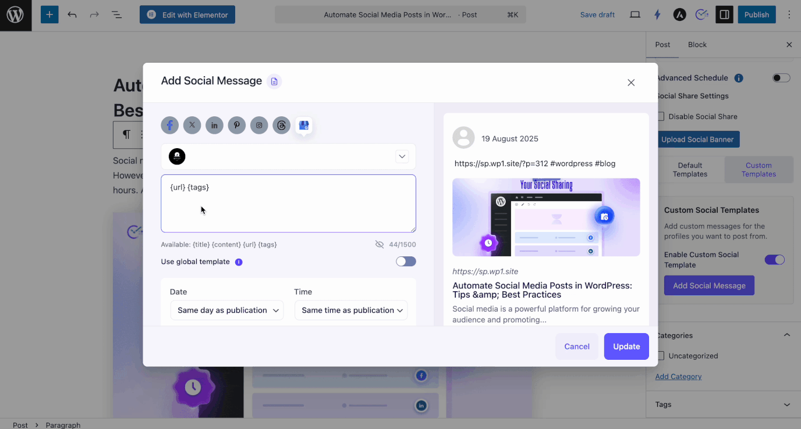Click the Publish button
This screenshot has height=429, width=801.
757,15
